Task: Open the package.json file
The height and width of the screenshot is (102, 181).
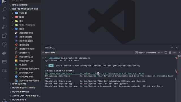Action: click(x=25, y=73)
